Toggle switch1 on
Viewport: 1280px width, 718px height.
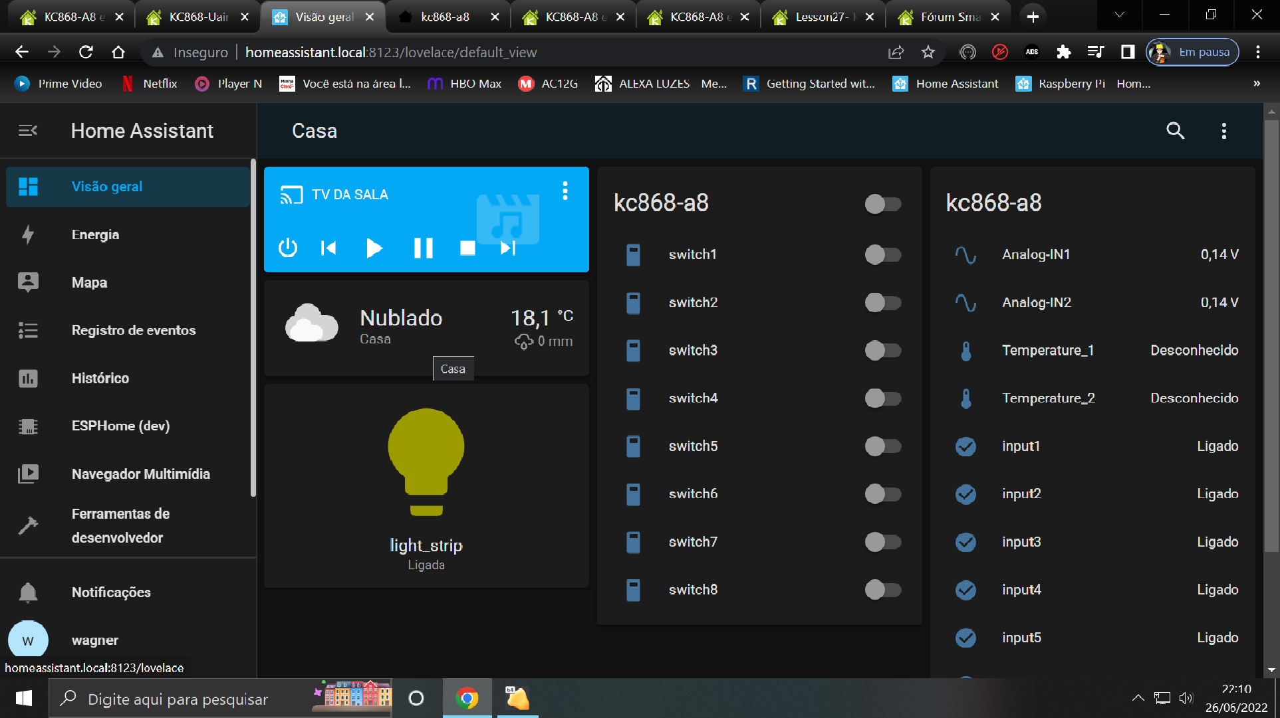pyautogui.click(x=882, y=254)
